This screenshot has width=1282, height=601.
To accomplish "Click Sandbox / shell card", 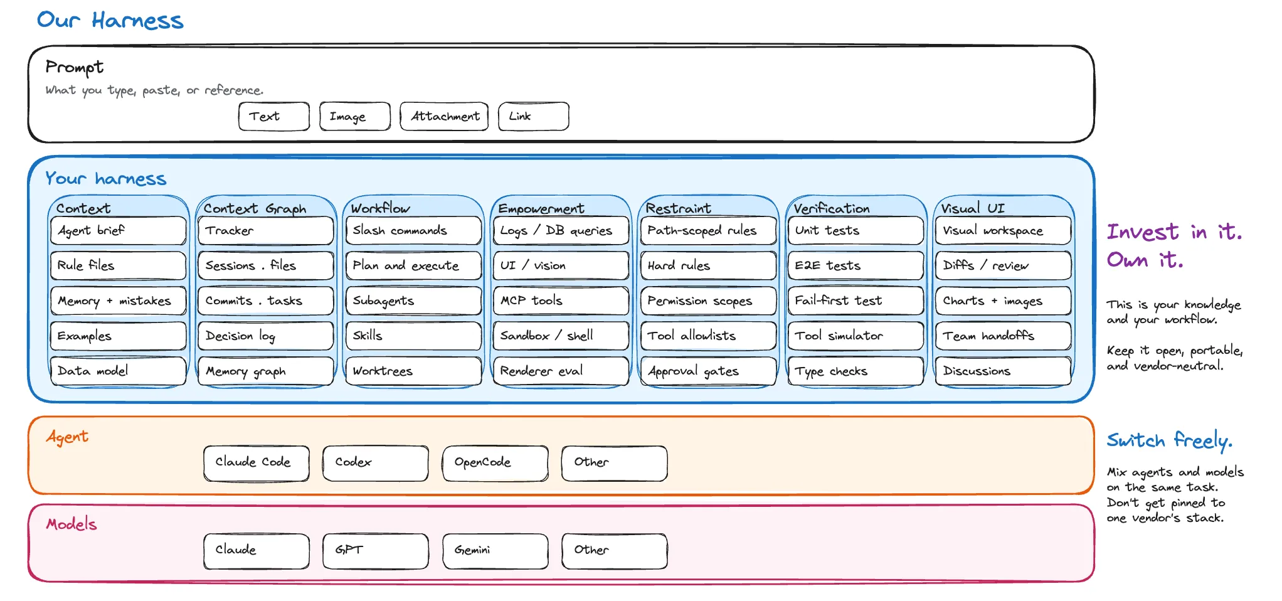I will (x=561, y=336).
